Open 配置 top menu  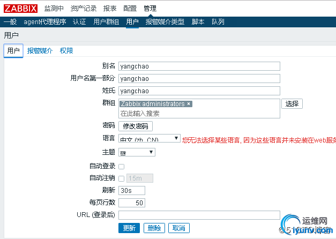(x=130, y=9)
